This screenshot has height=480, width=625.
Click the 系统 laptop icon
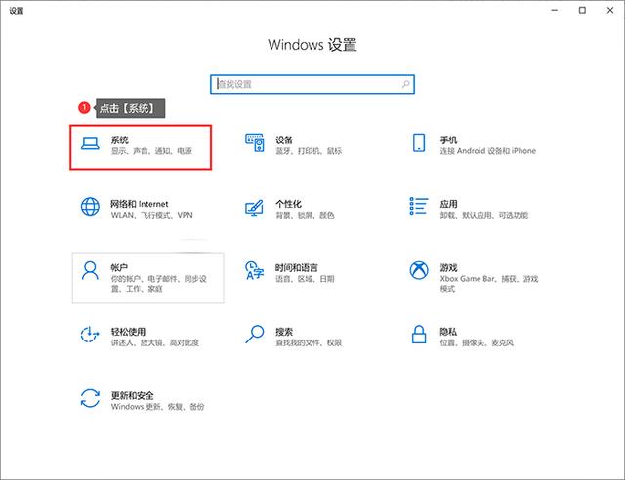coord(90,145)
